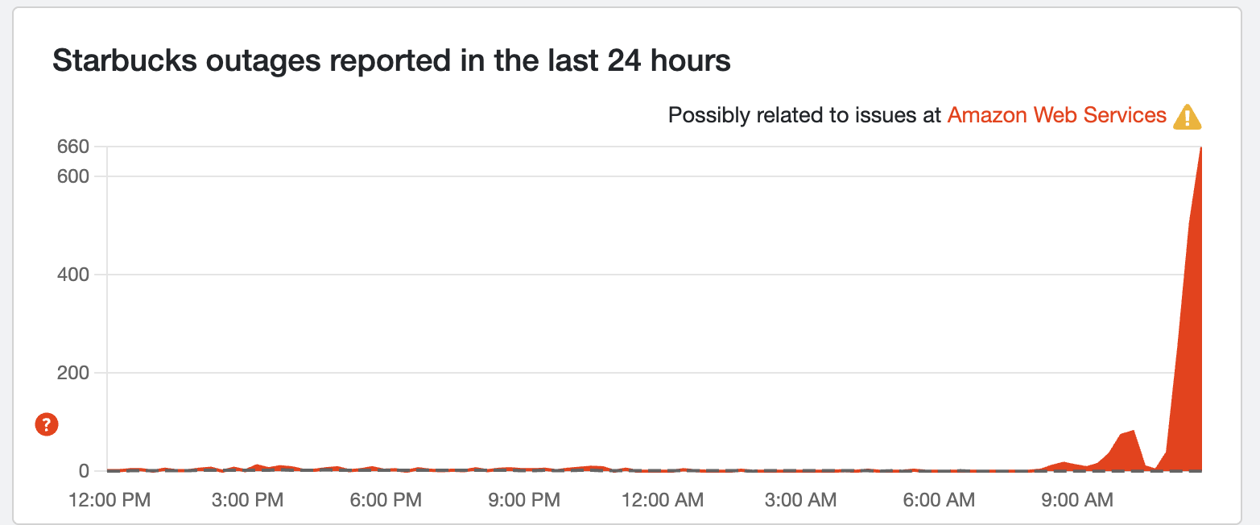Open the Amazon Web Services link
The height and width of the screenshot is (525, 1260).
(1056, 115)
